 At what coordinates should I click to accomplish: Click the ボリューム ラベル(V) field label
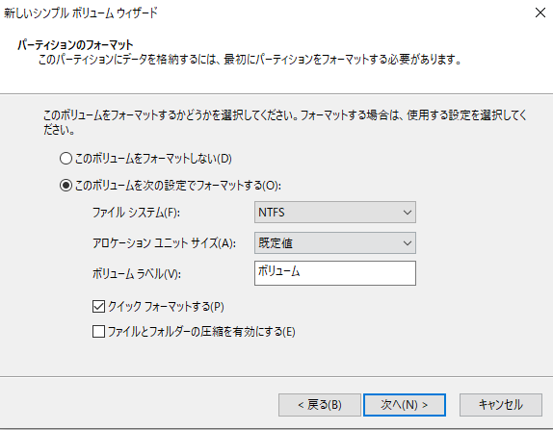137,273
